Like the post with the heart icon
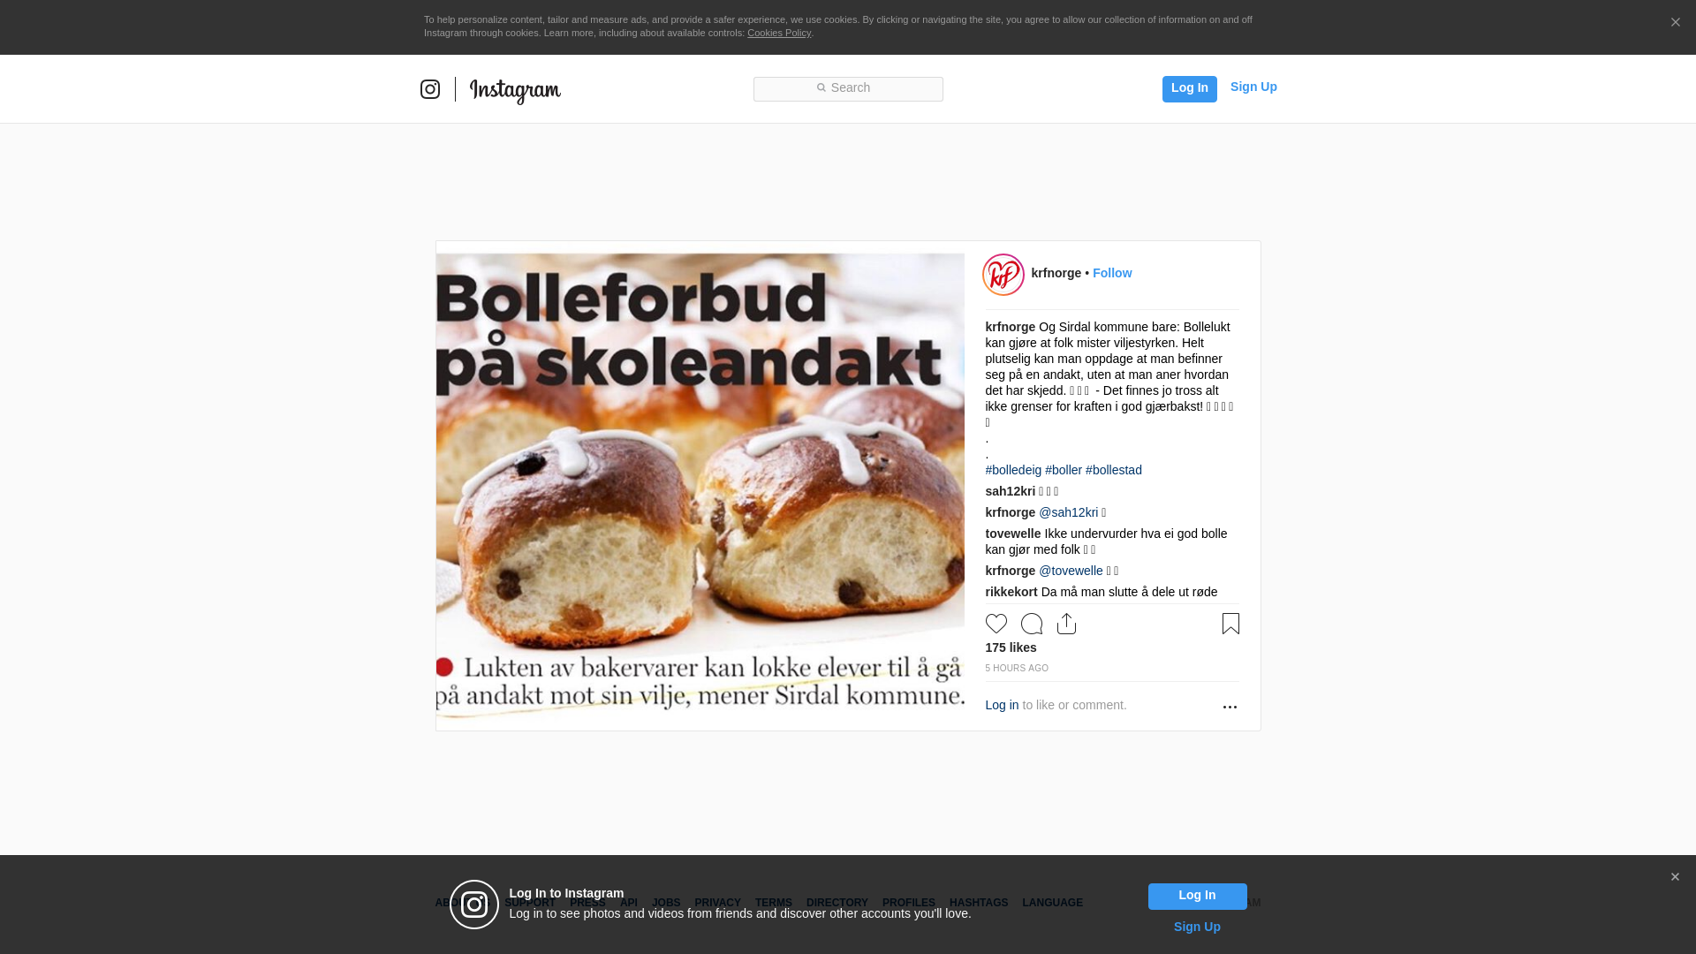Viewport: 1696px width, 954px height. [996, 624]
